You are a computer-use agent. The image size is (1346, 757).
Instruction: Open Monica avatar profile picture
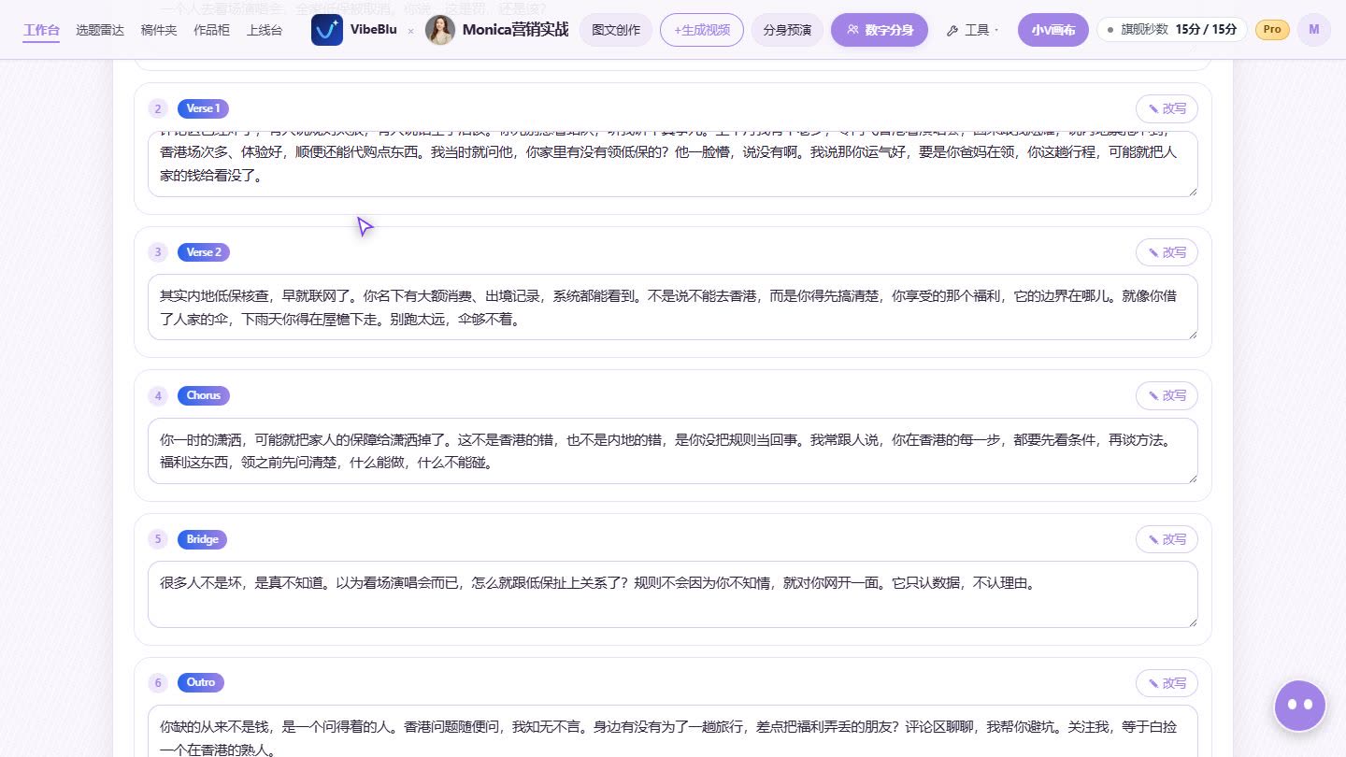pyautogui.click(x=440, y=30)
